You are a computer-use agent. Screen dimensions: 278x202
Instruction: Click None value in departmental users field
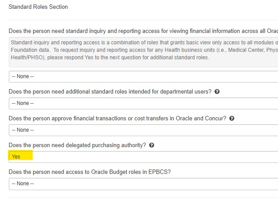[x=23, y=103]
